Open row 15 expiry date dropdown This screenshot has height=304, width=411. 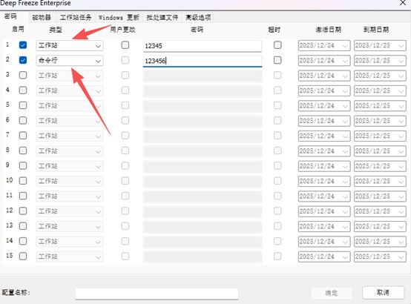[x=380, y=257]
